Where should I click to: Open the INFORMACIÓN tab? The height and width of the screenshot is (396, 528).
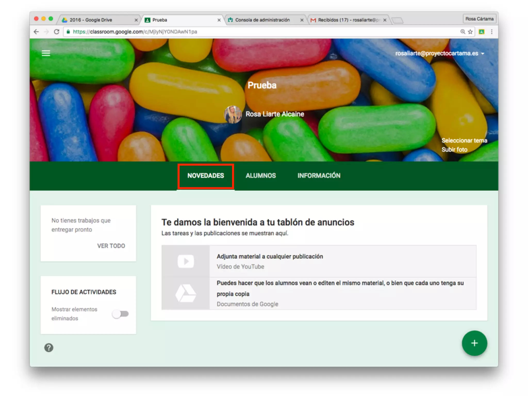click(319, 176)
